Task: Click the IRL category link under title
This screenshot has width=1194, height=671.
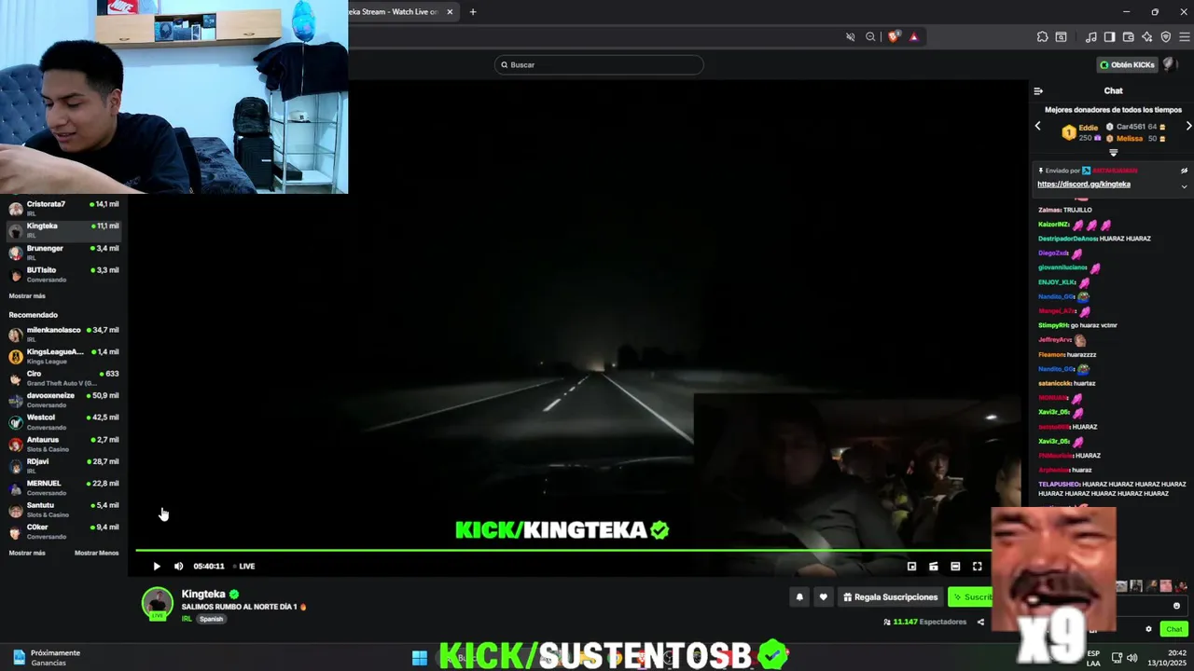Action: [187, 619]
